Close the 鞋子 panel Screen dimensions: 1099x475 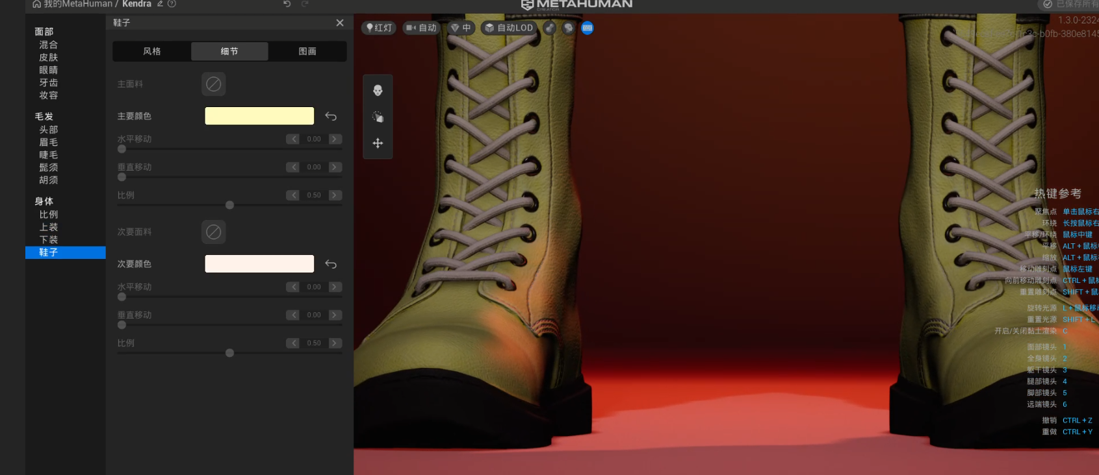(340, 23)
